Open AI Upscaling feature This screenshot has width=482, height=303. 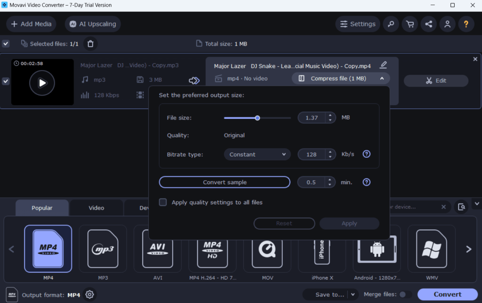point(93,24)
